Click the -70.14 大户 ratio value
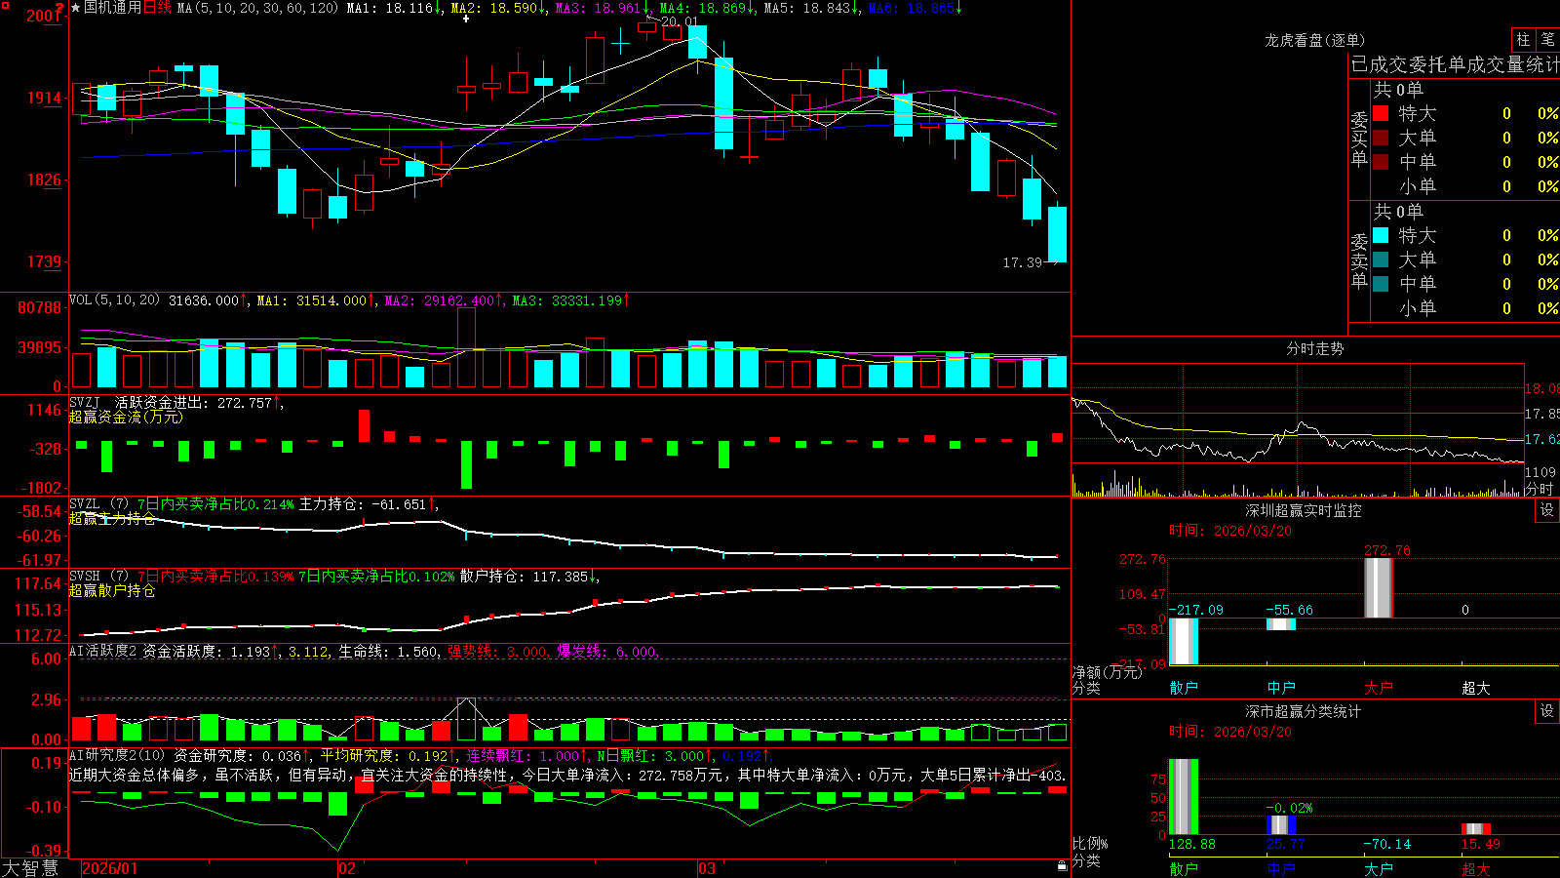1560x878 pixels. coord(1387,844)
